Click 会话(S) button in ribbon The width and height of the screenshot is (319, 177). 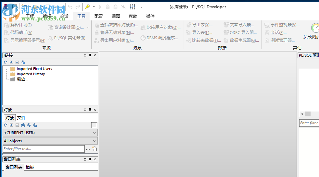point(276,32)
